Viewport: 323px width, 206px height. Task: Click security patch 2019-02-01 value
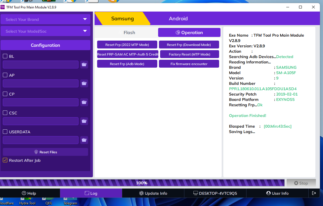(x=287, y=94)
